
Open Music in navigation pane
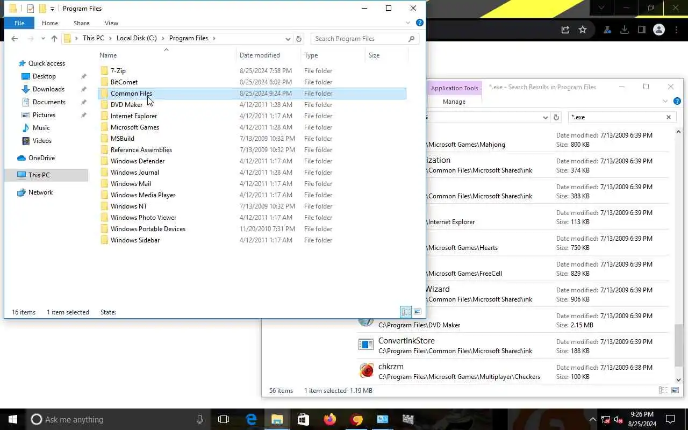point(41,128)
